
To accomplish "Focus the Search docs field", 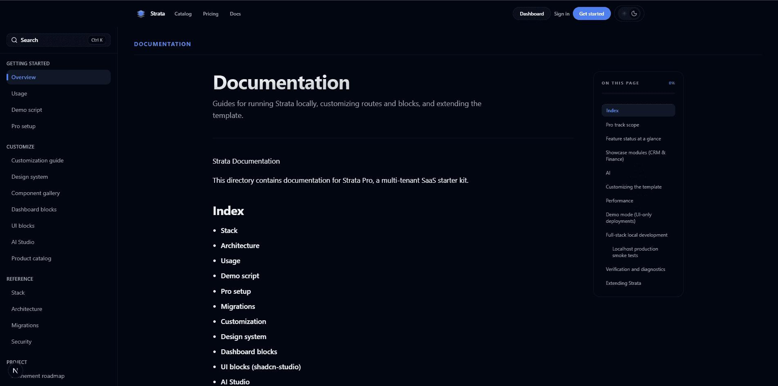I will (x=58, y=40).
